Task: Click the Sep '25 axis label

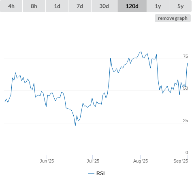Action: coord(181,161)
